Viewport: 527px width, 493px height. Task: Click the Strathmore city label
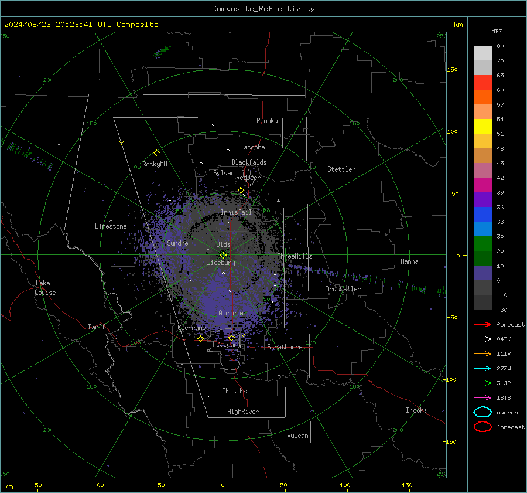click(285, 347)
